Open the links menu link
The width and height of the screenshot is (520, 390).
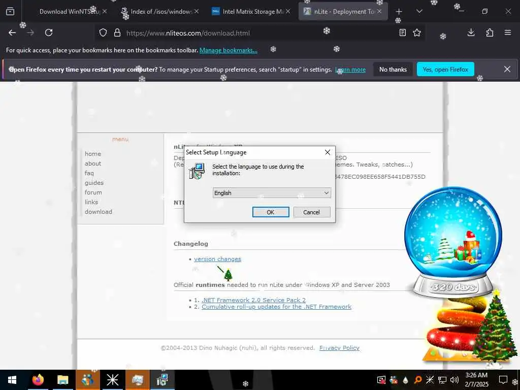(x=91, y=202)
